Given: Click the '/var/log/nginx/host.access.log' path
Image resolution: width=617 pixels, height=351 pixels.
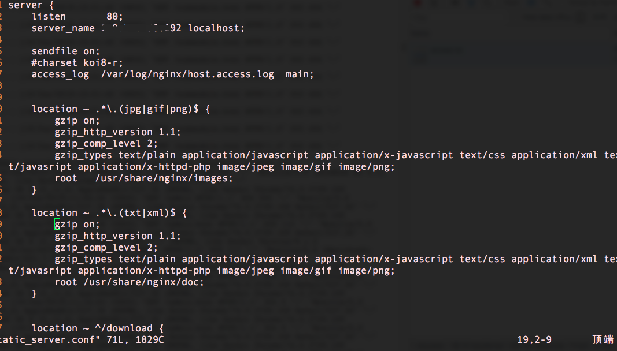Looking at the screenshot, I should 187,74.
